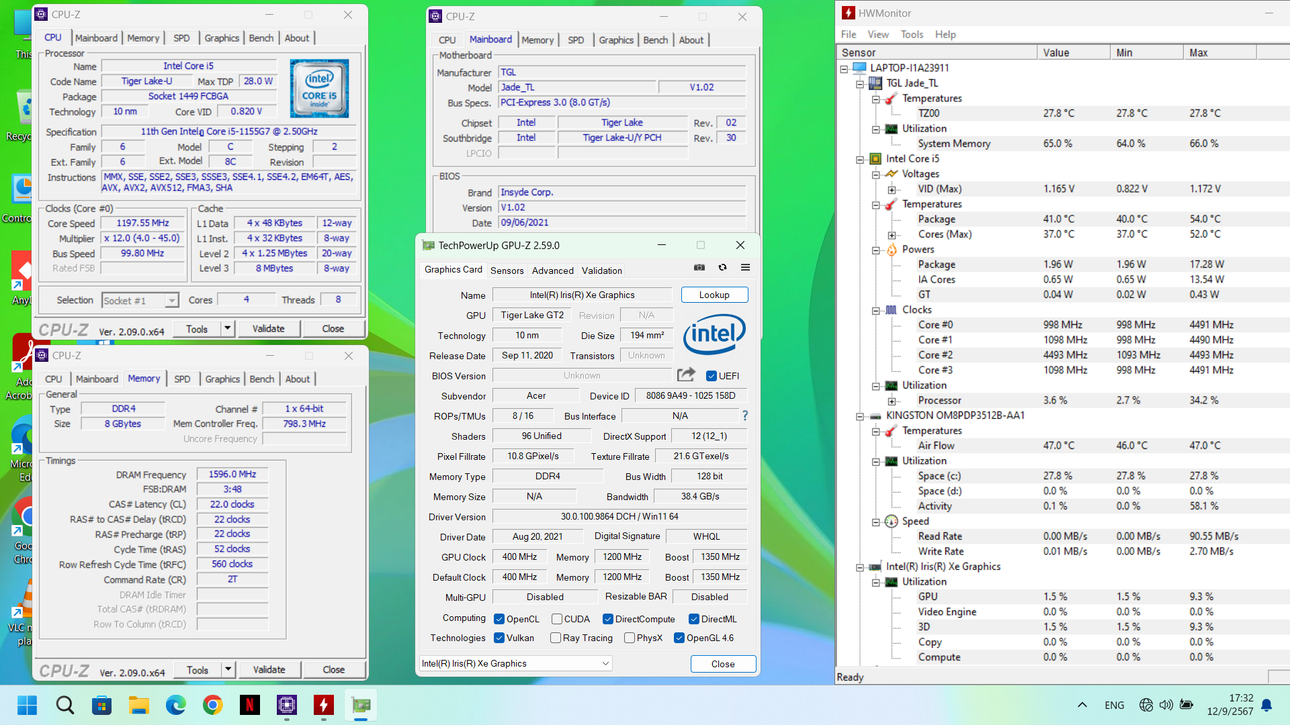1290x725 pixels.
Task: Collapse the Intel Core i5 node in HWMonitor
Action: tap(860, 159)
